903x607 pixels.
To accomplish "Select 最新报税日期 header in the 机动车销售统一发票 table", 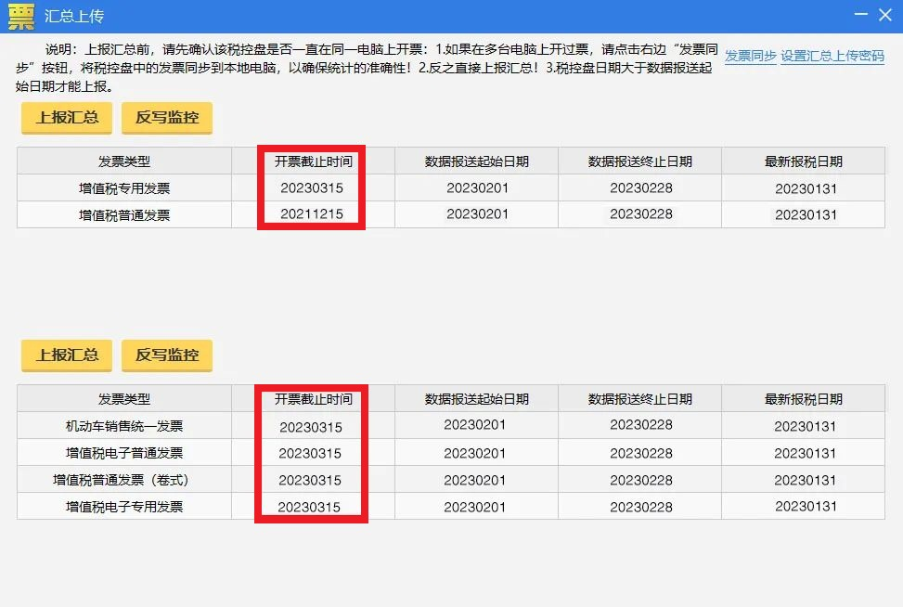I will tap(804, 398).
